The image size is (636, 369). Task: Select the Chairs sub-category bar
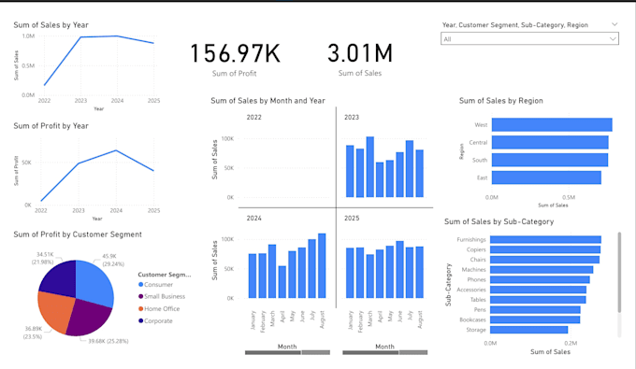[544, 260]
